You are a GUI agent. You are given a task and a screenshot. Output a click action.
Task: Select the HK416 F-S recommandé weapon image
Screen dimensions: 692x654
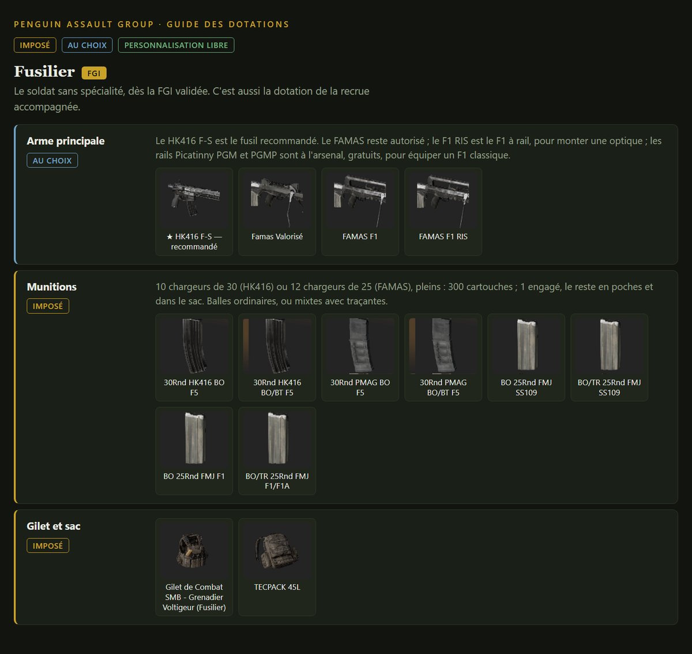(x=194, y=200)
